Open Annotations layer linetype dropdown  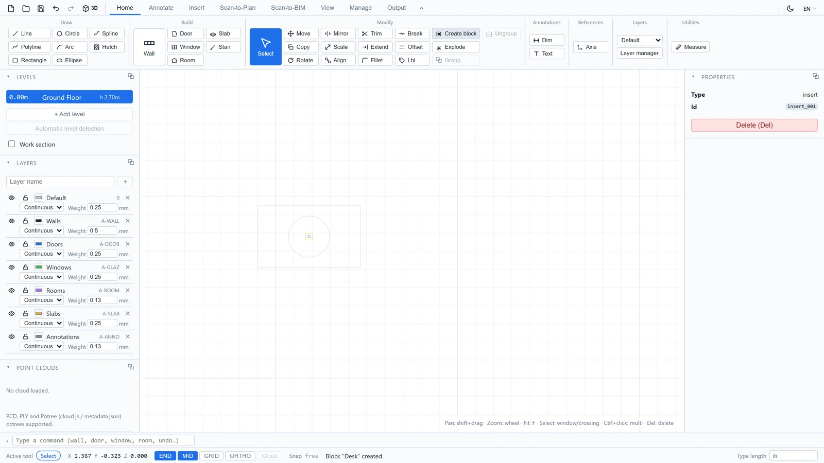coord(42,346)
